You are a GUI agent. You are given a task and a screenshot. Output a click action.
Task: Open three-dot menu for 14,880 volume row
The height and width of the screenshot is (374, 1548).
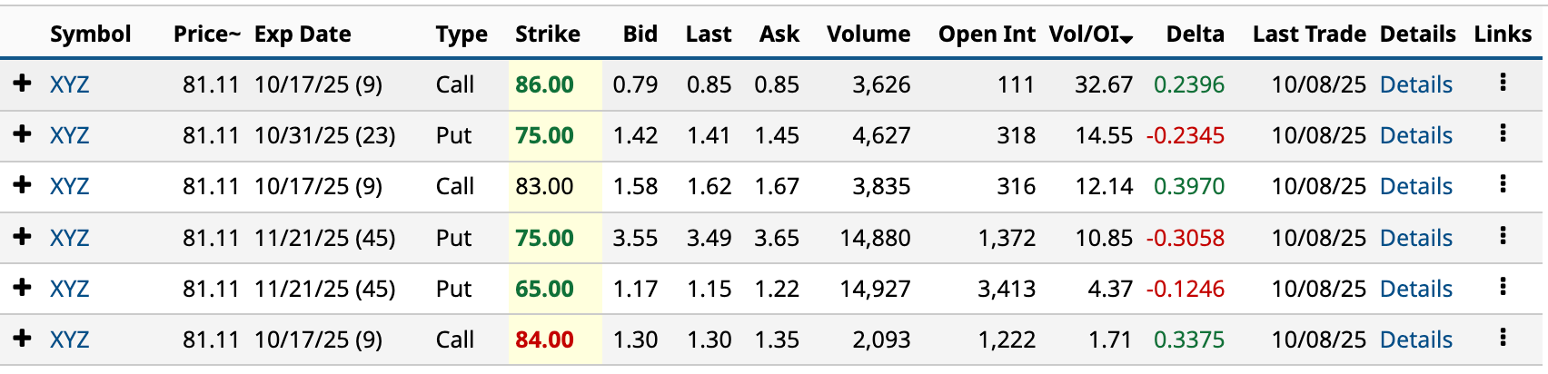pos(1503,236)
